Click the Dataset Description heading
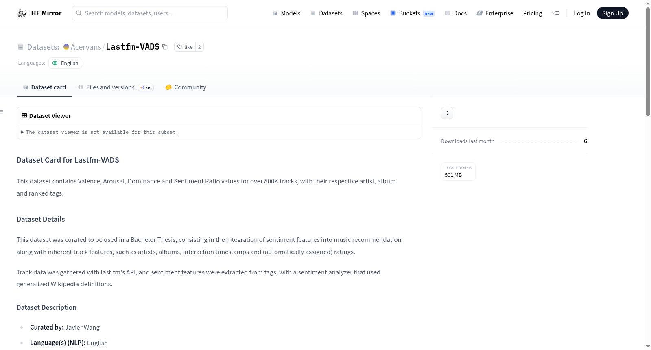Screen dimensions: 651x350 (46, 307)
